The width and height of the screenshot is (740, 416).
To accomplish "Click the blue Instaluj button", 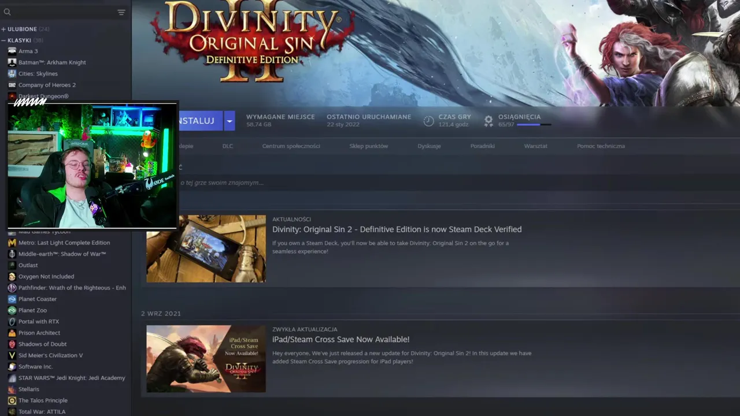I will 201,121.
